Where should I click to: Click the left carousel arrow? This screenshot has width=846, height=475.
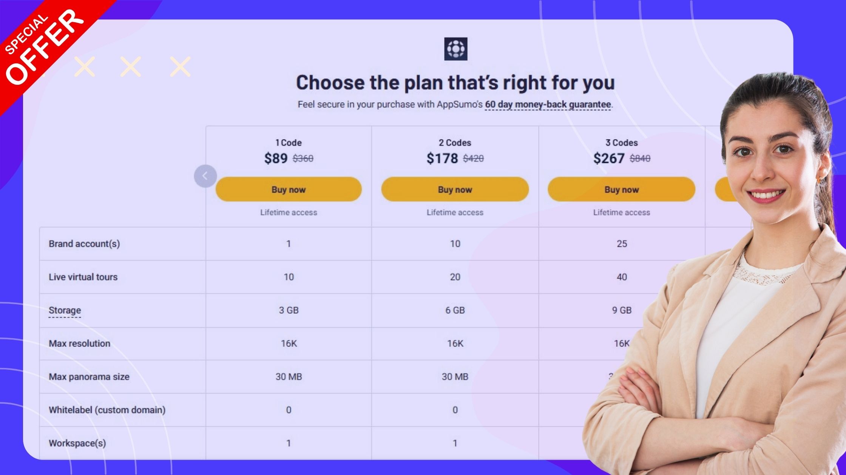pyautogui.click(x=205, y=176)
